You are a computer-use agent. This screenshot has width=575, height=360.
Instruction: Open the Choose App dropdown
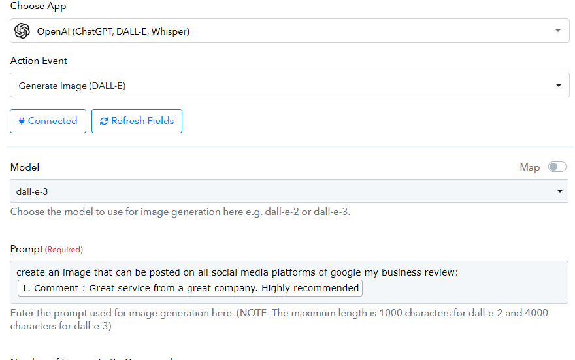pos(289,31)
